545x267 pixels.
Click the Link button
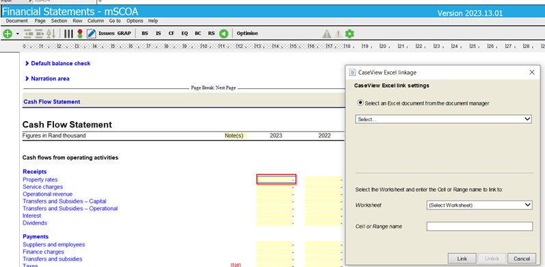pos(462,259)
